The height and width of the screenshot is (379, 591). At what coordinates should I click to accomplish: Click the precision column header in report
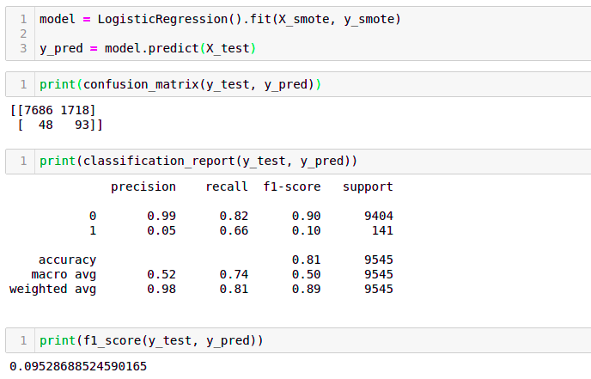tap(143, 186)
